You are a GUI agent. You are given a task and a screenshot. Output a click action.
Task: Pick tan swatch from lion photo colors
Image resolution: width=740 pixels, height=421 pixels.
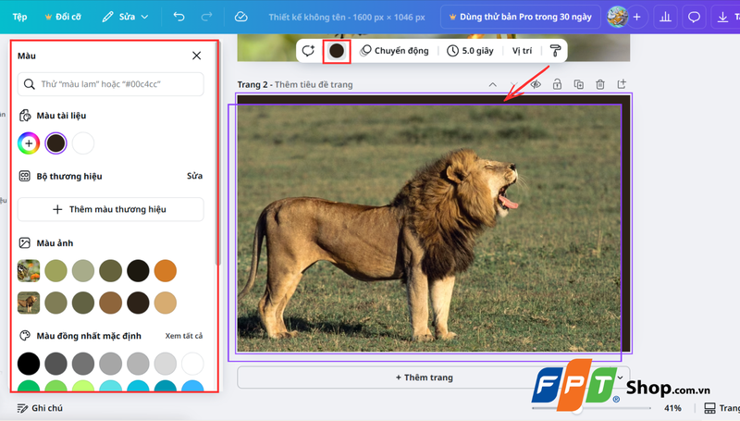coord(166,303)
